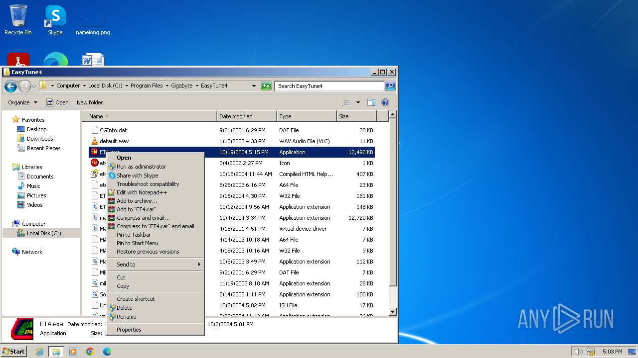Choose Troubleshoot compatibility
Screen dimensions: 638x358
coord(155,184)
